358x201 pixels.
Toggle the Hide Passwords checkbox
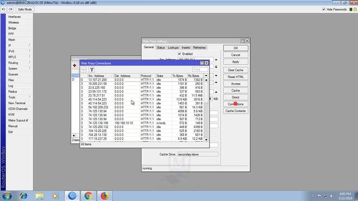(x=323, y=9)
